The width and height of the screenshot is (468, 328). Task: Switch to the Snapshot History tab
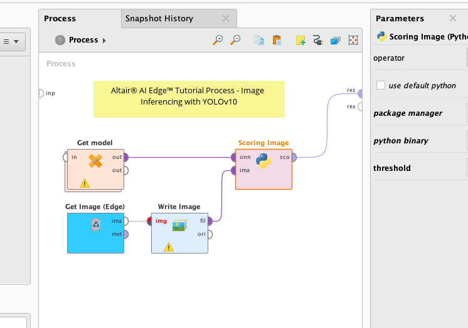pyautogui.click(x=159, y=18)
